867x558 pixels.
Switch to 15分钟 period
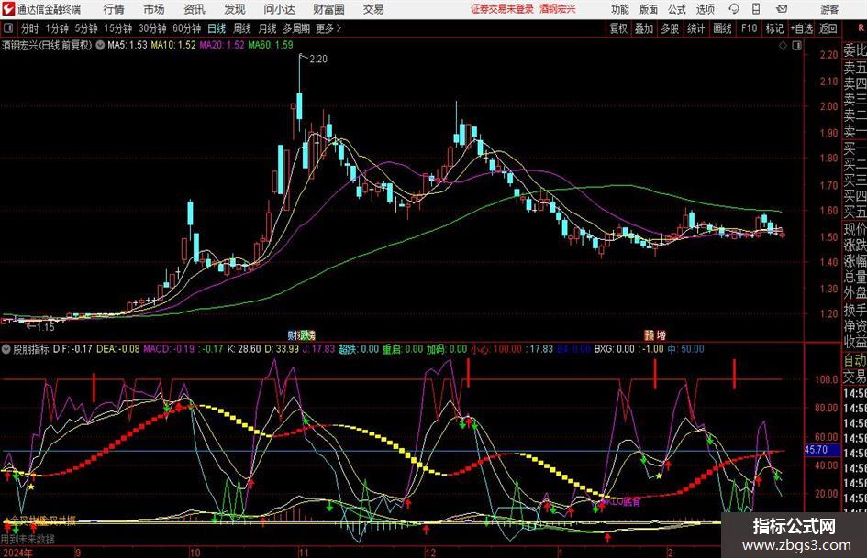pyautogui.click(x=117, y=28)
